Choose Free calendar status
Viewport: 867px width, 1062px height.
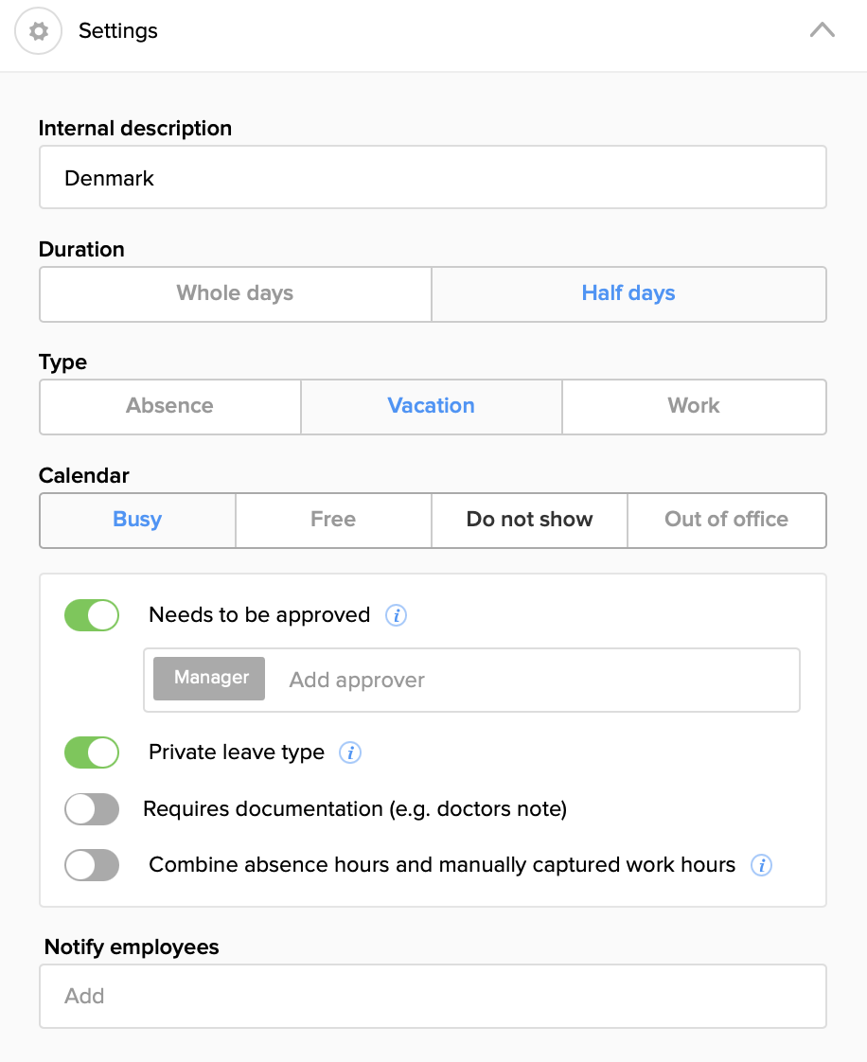coord(333,520)
